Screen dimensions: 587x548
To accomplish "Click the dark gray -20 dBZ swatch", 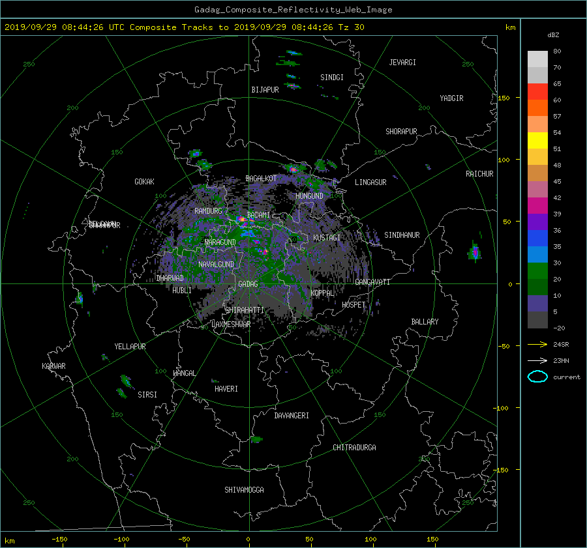I will 537,320.
